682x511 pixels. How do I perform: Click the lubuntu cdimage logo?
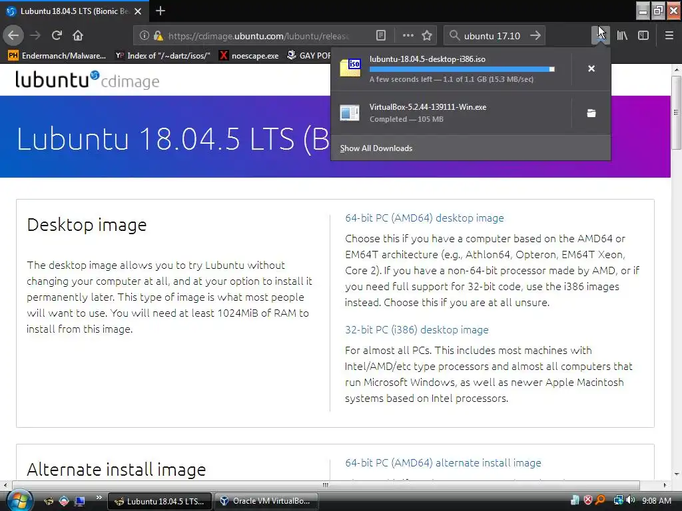pyautogui.click(x=87, y=80)
